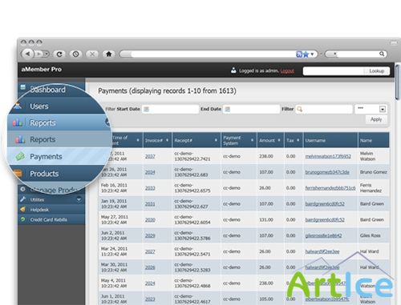Sort table by Tax column
This screenshot has width=401, height=305.
pos(294,140)
